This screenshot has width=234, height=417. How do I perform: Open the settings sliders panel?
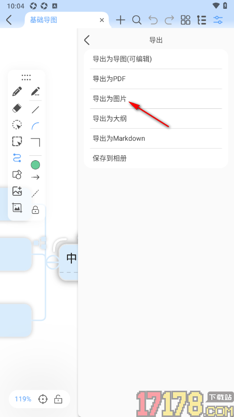218,20
